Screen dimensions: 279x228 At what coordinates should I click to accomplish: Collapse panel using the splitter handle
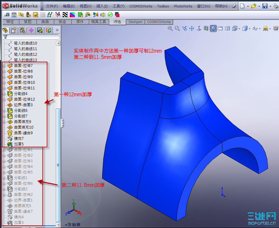[62, 123]
